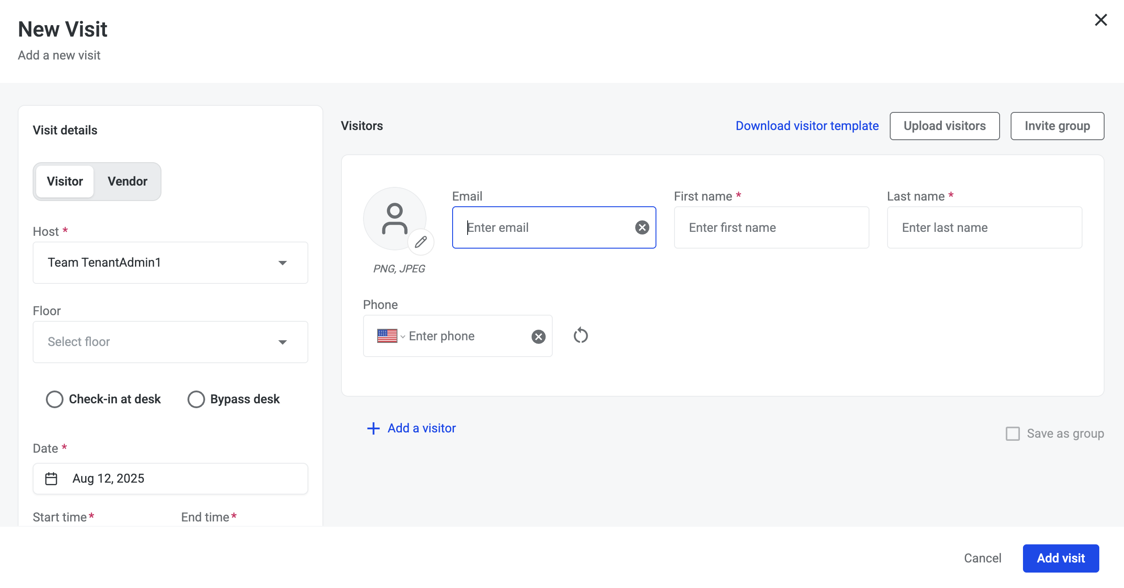The width and height of the screenshot is (1124, 588).
Task: Enable Save as group checkbox
Action: tap(1012, 434)
